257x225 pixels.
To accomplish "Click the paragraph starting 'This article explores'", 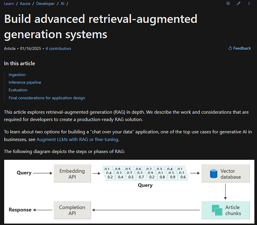I will (126, 116).
